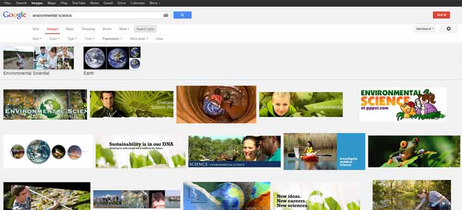Open +You in the top bar
The height and width of the screenshot is (210, 462).
pyautogui.click(x=7, y=3)
